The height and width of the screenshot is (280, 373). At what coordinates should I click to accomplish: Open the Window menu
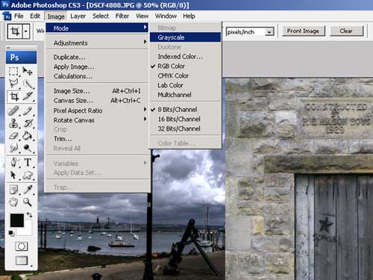[166, 16]
